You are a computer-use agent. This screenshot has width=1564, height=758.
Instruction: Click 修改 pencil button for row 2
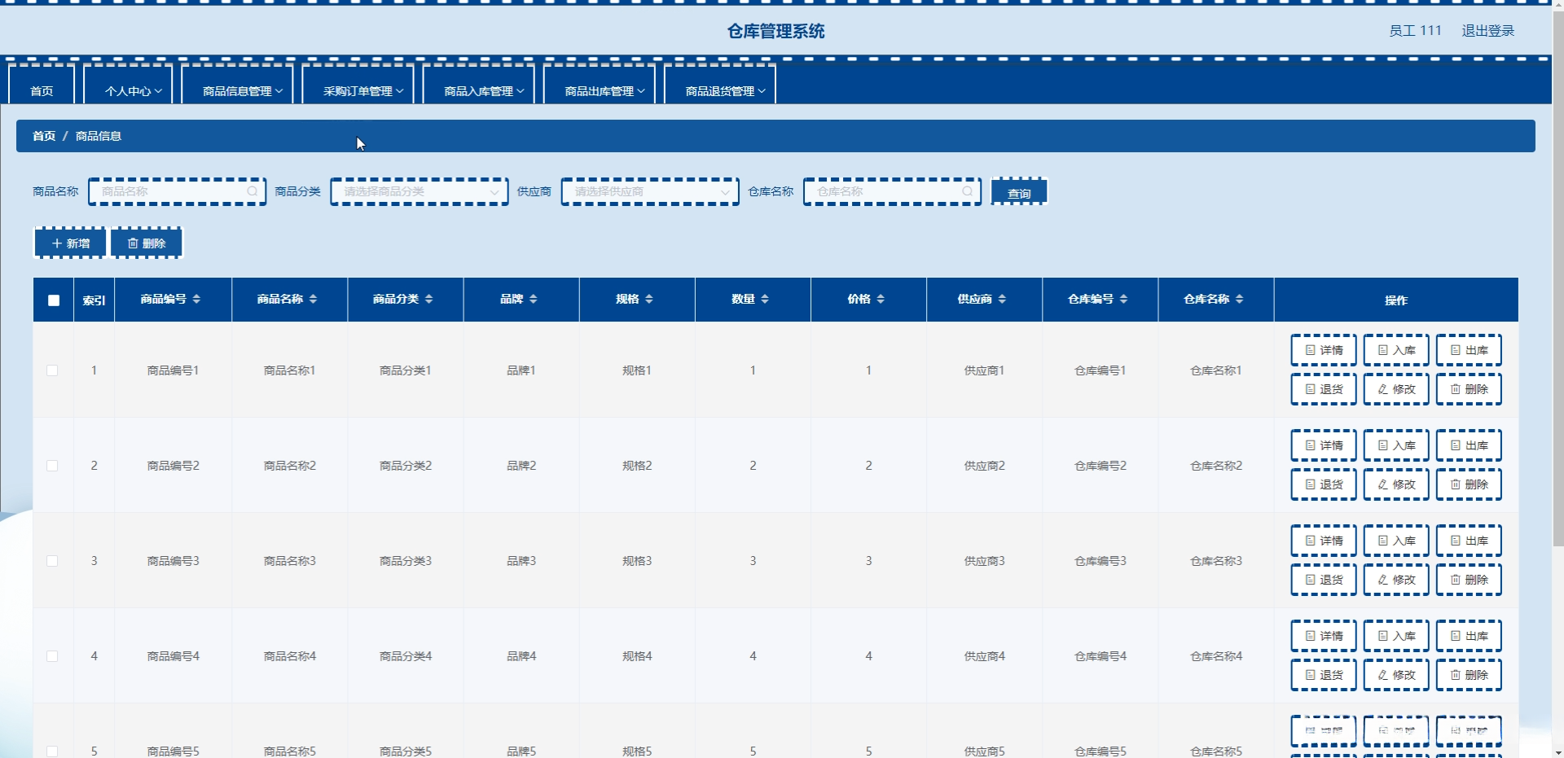[x=1396, y=484]
